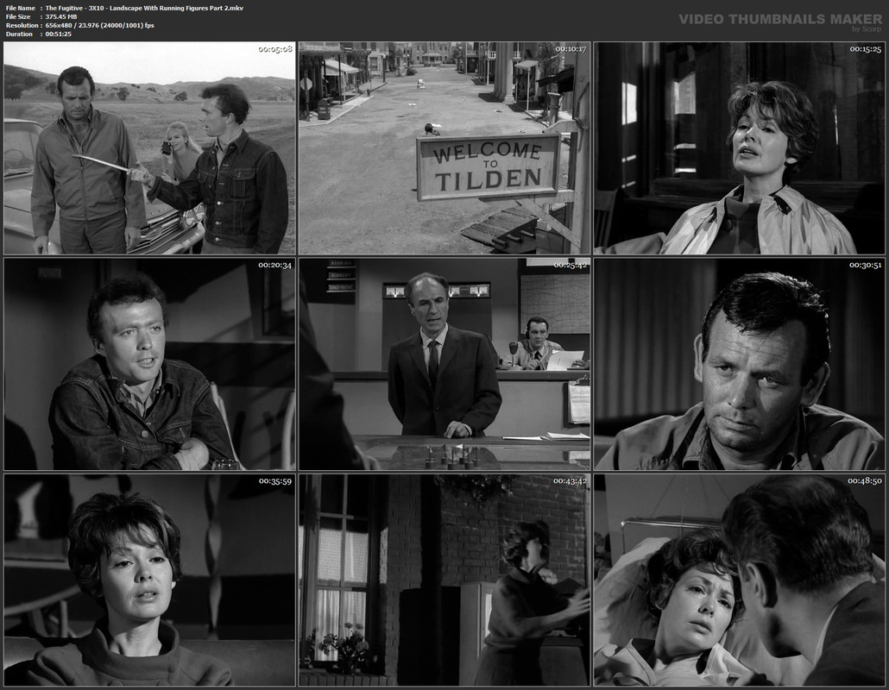Select the thumbnail stamped 00:15:25
The height and width of the screenshot is (690, 889).
click(740, 147)
